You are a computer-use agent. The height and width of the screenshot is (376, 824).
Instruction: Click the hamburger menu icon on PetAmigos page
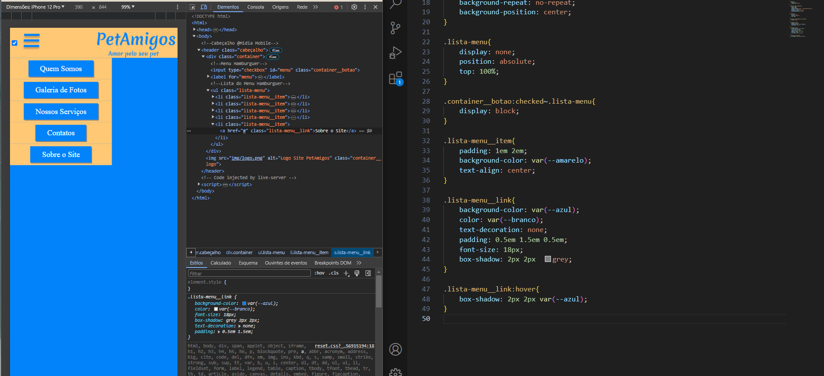point(32,40)
